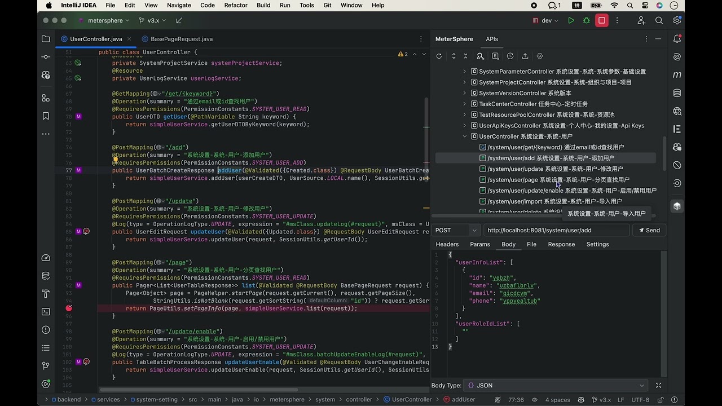Open the Build hammer tool window
722x406 pixels.
pos(46,294)
